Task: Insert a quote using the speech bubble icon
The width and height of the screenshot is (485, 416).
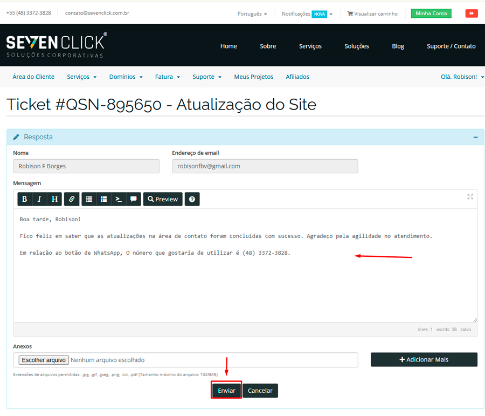Action: click(x=133, y=199)
